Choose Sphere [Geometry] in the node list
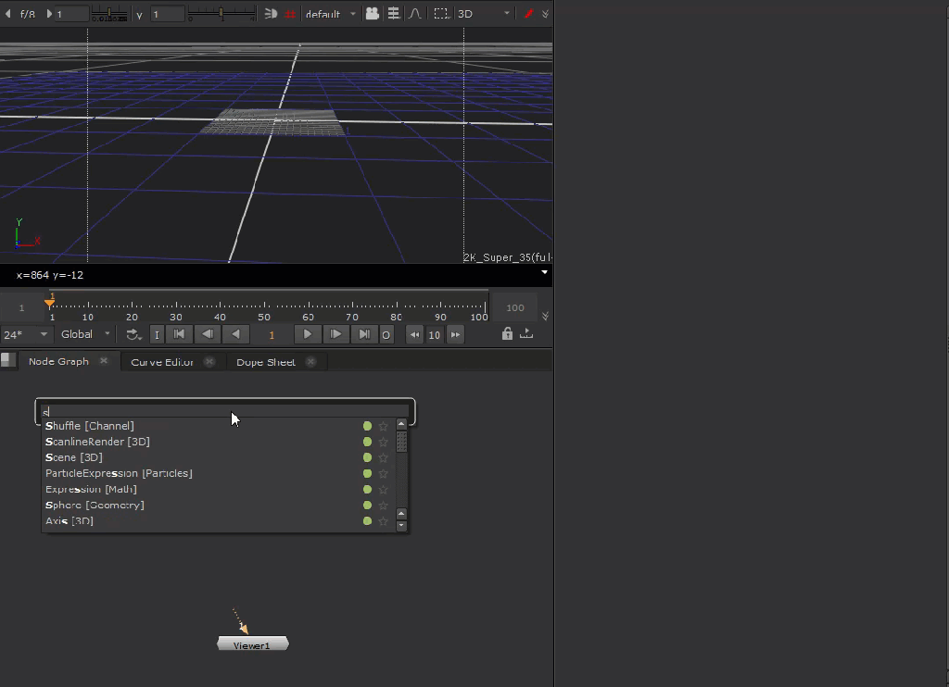This screenshot has width=949, height=687. click(x=95, y=505)
